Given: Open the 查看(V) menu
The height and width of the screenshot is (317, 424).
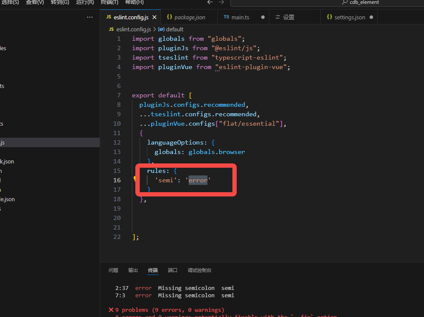Looking at the screenshot, I should click(x=35, y=3).
